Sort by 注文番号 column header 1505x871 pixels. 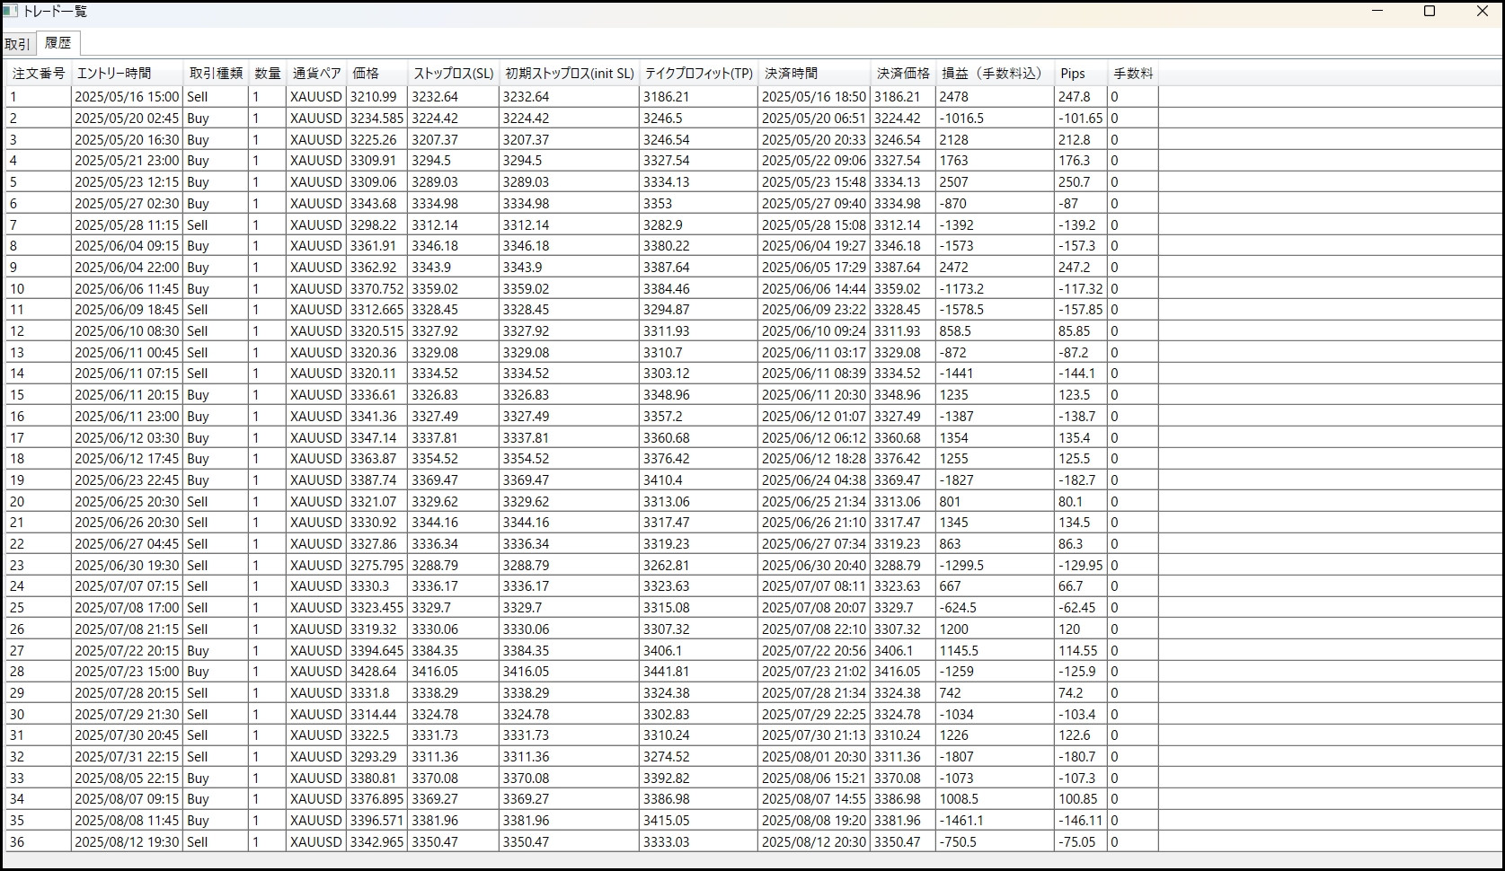point(38,74)
